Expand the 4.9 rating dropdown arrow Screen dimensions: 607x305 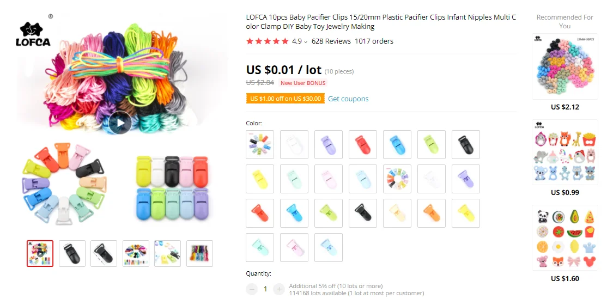tap(306, 42)
